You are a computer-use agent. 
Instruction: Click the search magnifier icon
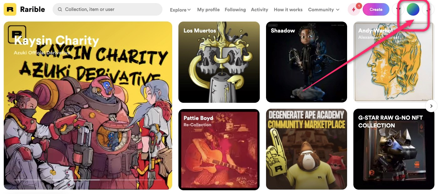59,9
